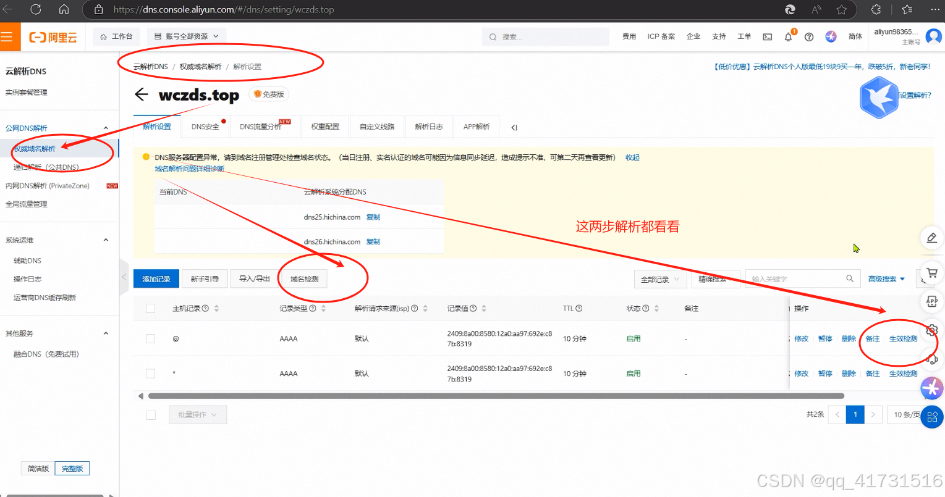Open the hamburger menu in Aliyun header
Screen dimensions: 945x497
pyautogui.click(x=8, y=37)
